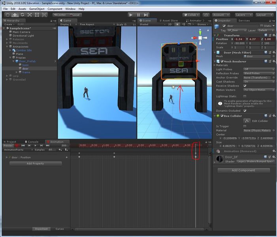Open the cloud services icon
Image resolution: width=277 pixels, height=237 pixels.
[206, 15]
